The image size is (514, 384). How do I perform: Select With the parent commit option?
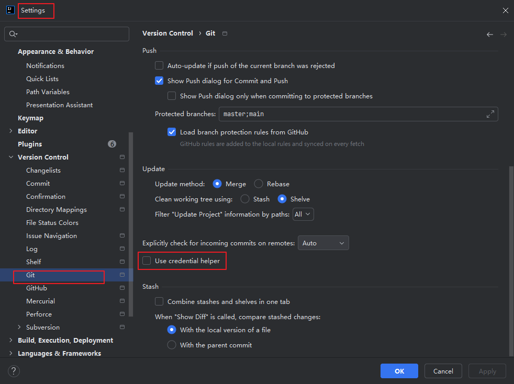coord(172,345)
